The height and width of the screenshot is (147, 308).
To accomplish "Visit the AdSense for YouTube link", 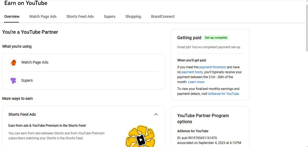I will pyautogui.click(x=223, y=94).
